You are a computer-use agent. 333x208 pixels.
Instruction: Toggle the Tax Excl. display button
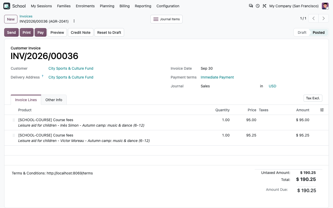click(x=313, y=98)
